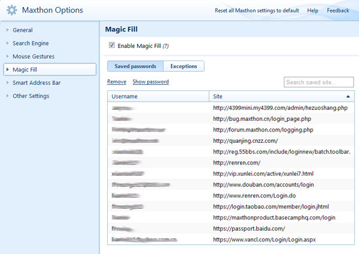This screenshot has width=359, height=254.
Task: Toggle the Enable Magic Fill checkbox
Action: click(112, 45)
